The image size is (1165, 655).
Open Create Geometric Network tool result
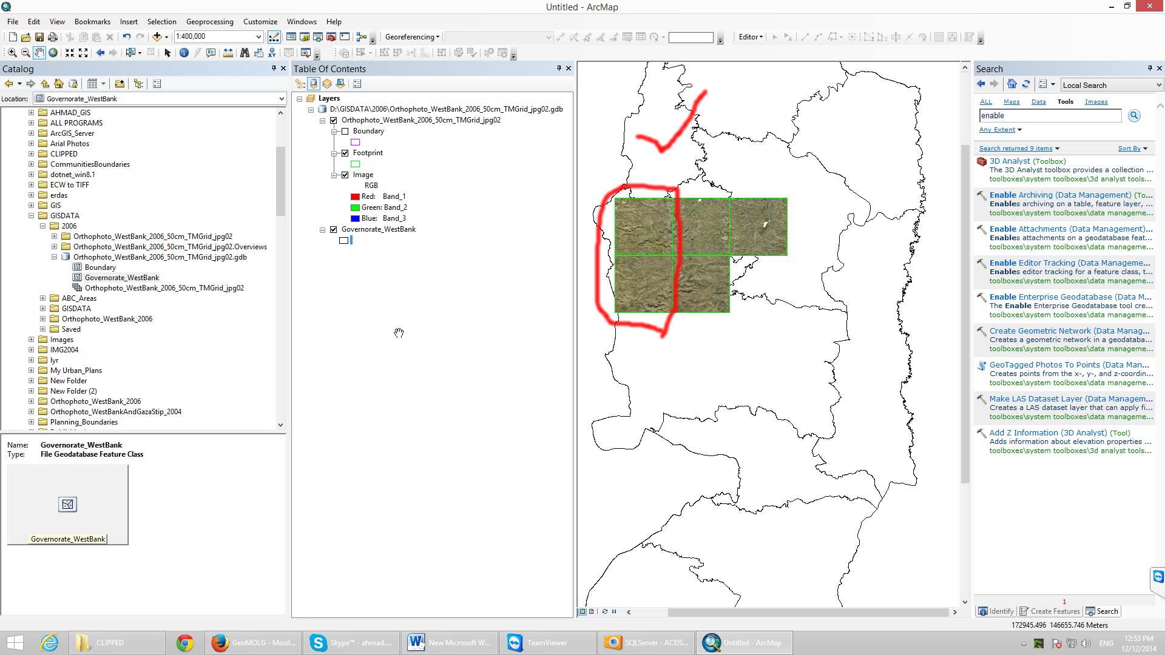(1070, 331)
